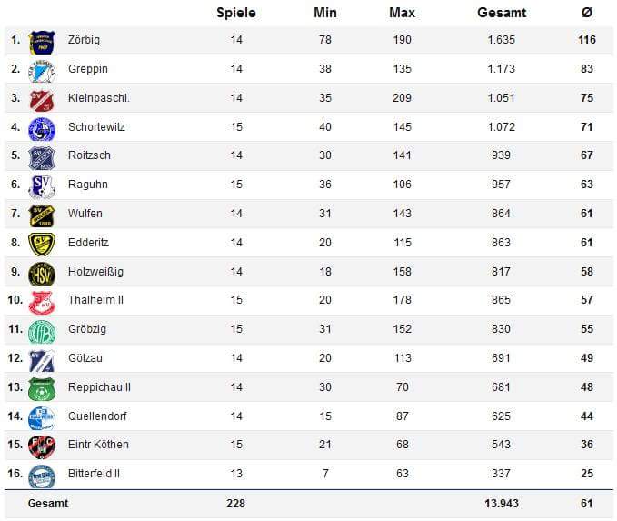Sort by average Ø column header
Image resolution: width=617 pixels, height=521 pixels.
587,13
